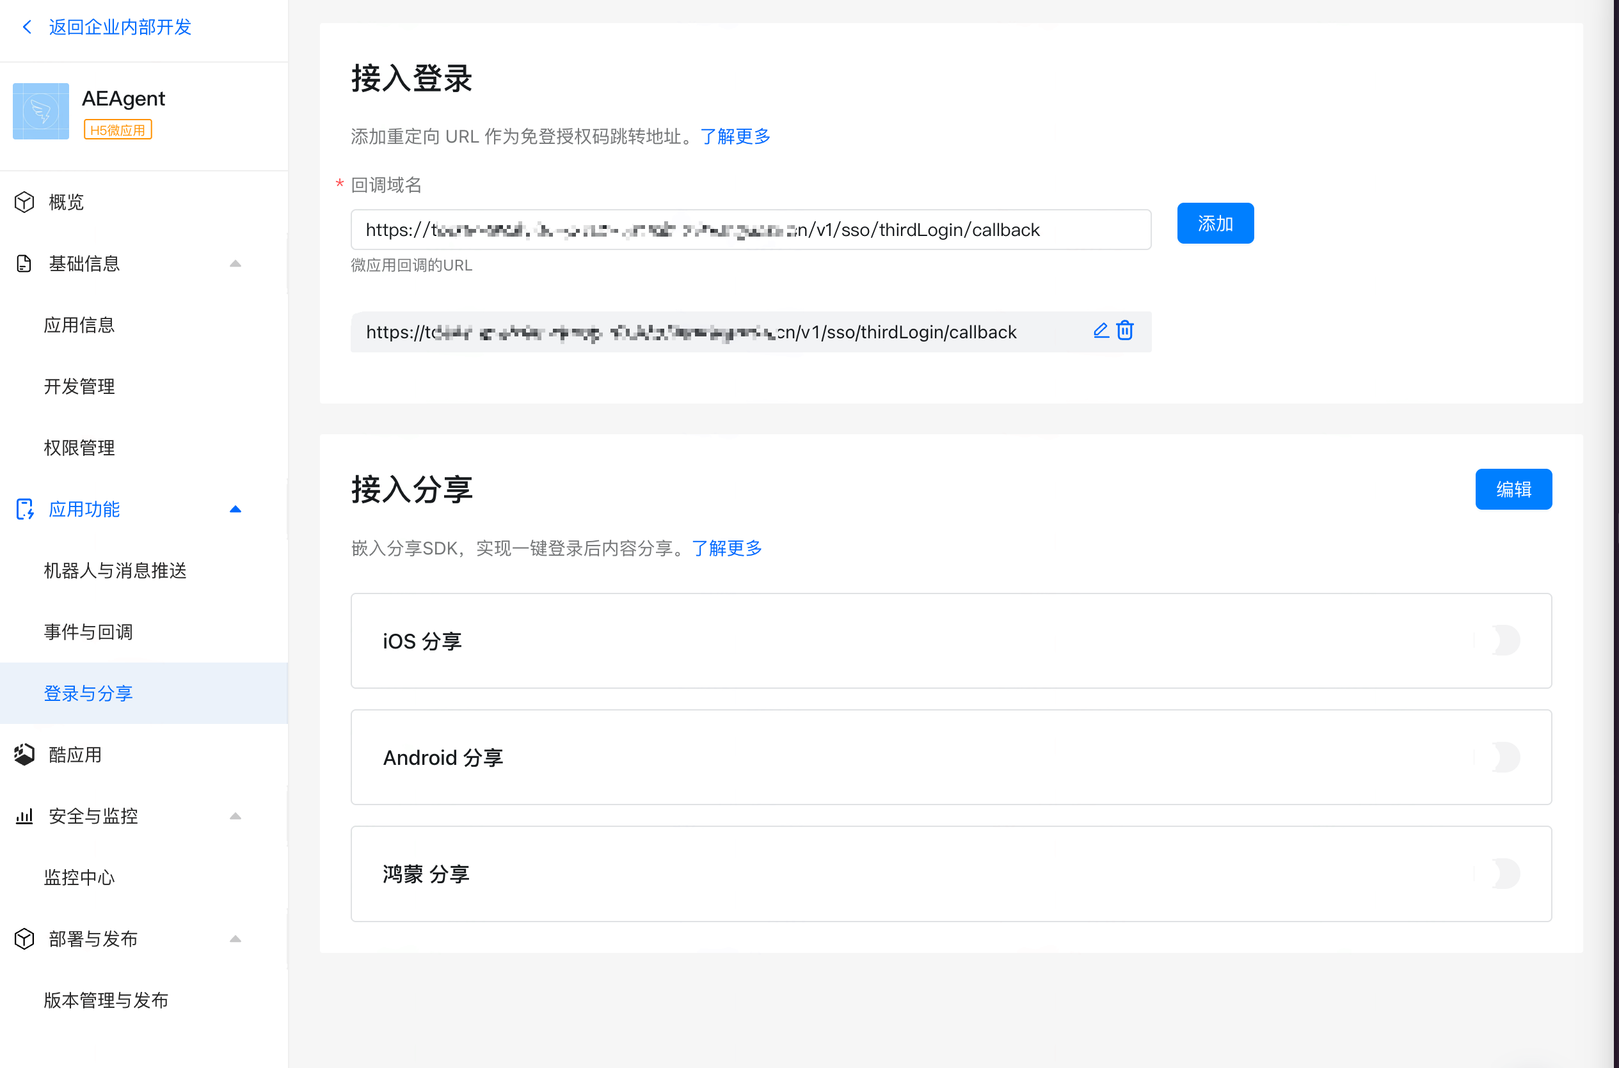
Task: Collapse the 安全与监控 section arrow
Action: [235, 816]
